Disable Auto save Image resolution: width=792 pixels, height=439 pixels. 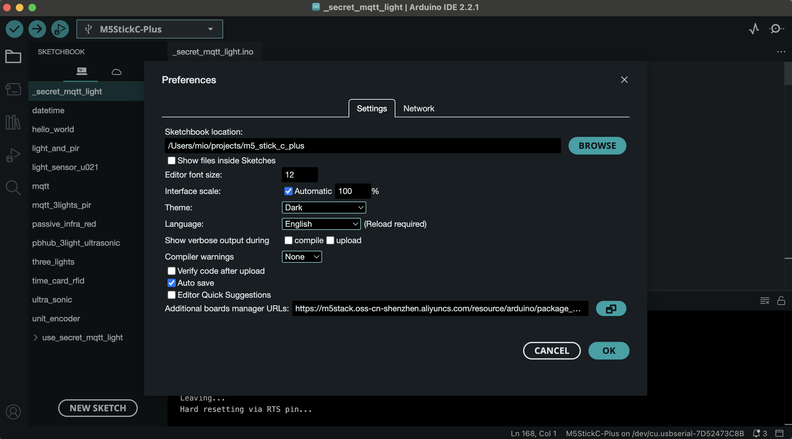pos(172,283)
